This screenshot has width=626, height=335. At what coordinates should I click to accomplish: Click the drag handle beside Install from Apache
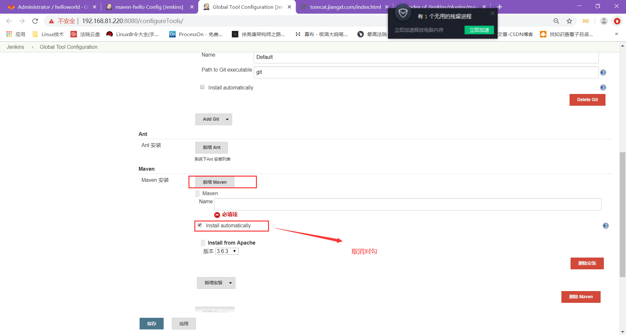tap(203, 243)
